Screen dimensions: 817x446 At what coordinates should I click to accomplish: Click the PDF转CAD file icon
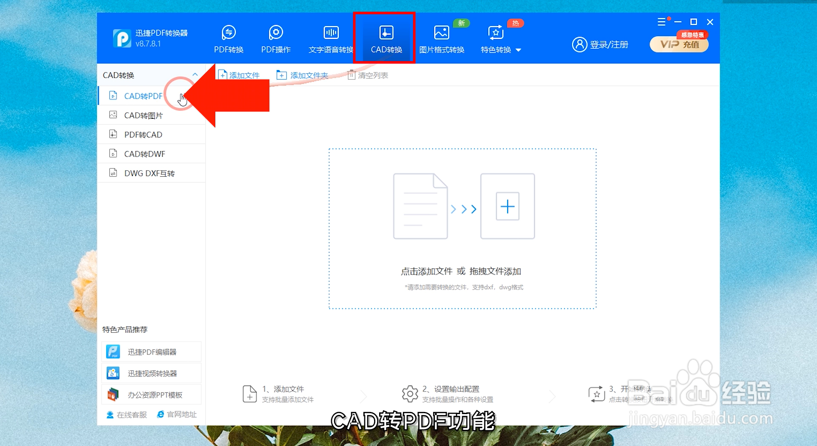click(113, 134)
